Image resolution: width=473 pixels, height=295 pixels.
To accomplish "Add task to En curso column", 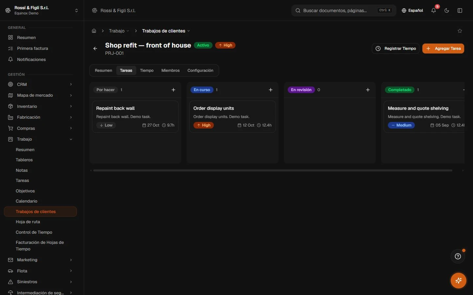I will pos(271,90).
